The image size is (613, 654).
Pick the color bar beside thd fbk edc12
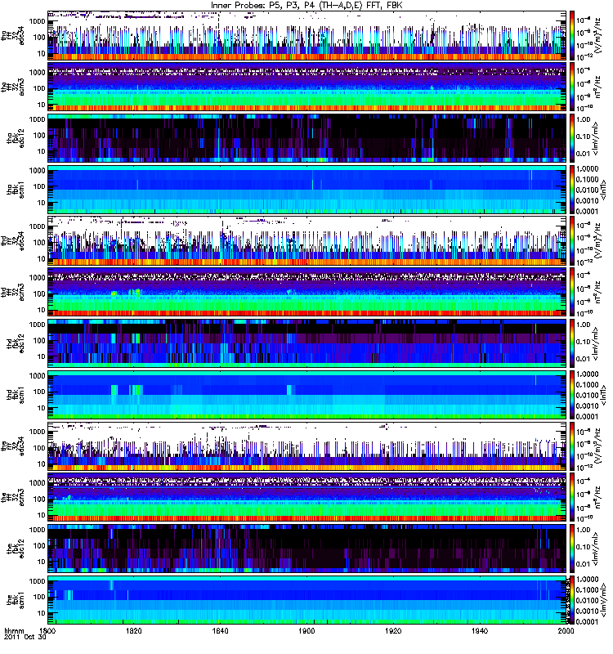point(572,343)
